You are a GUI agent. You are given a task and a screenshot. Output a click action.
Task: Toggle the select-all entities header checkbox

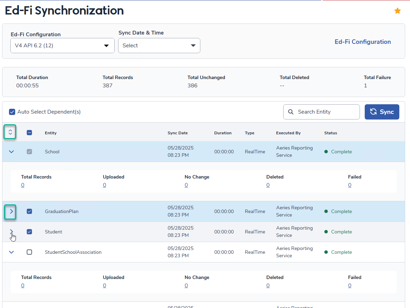pos(29,133)
